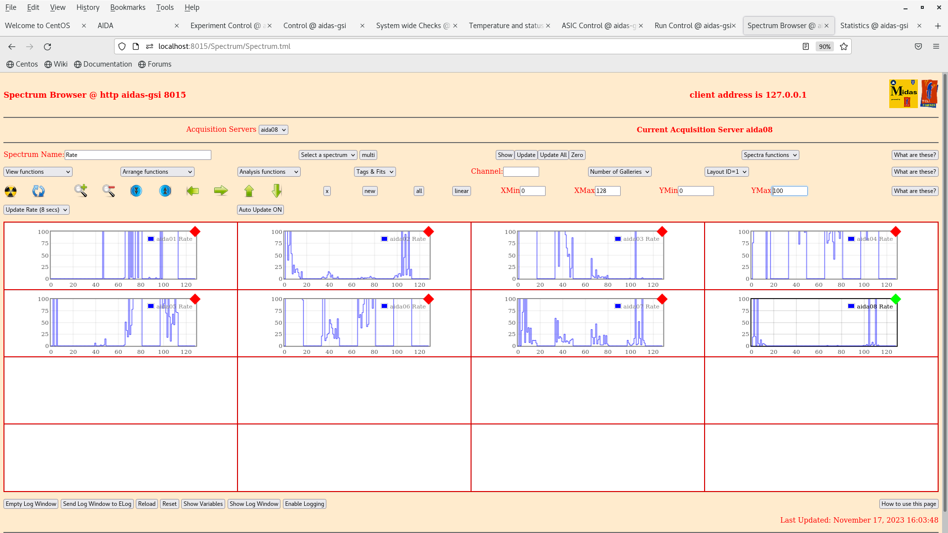
Task: Click the blue circle down-arrow icon
Action: pos(136,190)
